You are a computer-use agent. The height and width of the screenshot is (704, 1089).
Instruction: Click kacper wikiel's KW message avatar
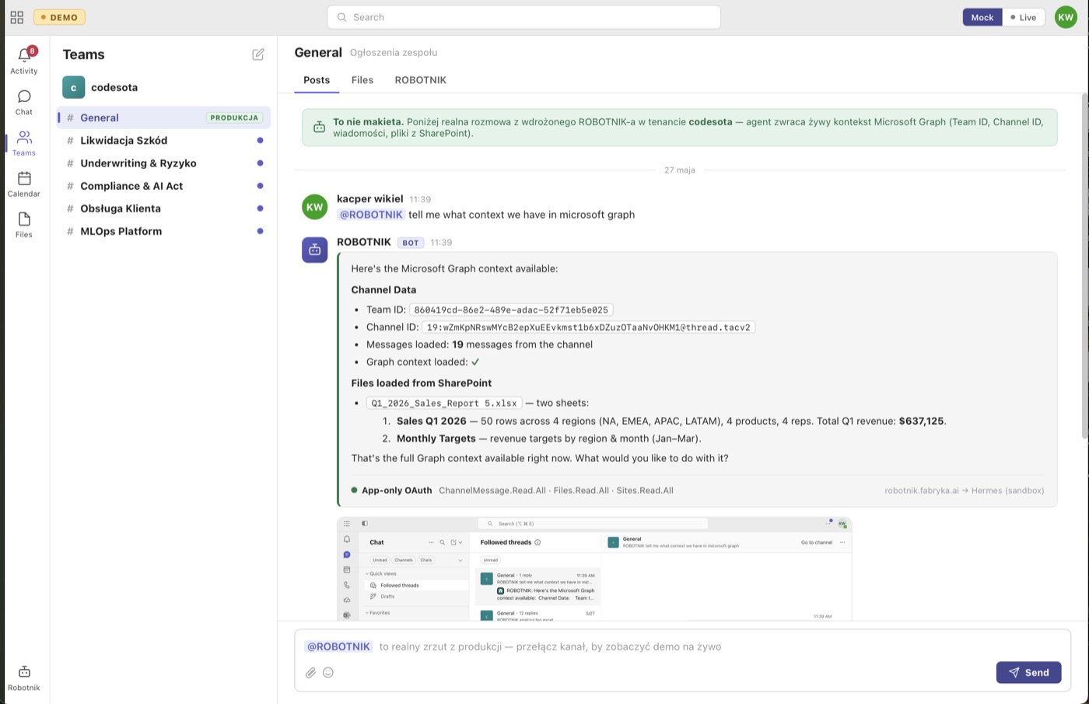[315, 207]
